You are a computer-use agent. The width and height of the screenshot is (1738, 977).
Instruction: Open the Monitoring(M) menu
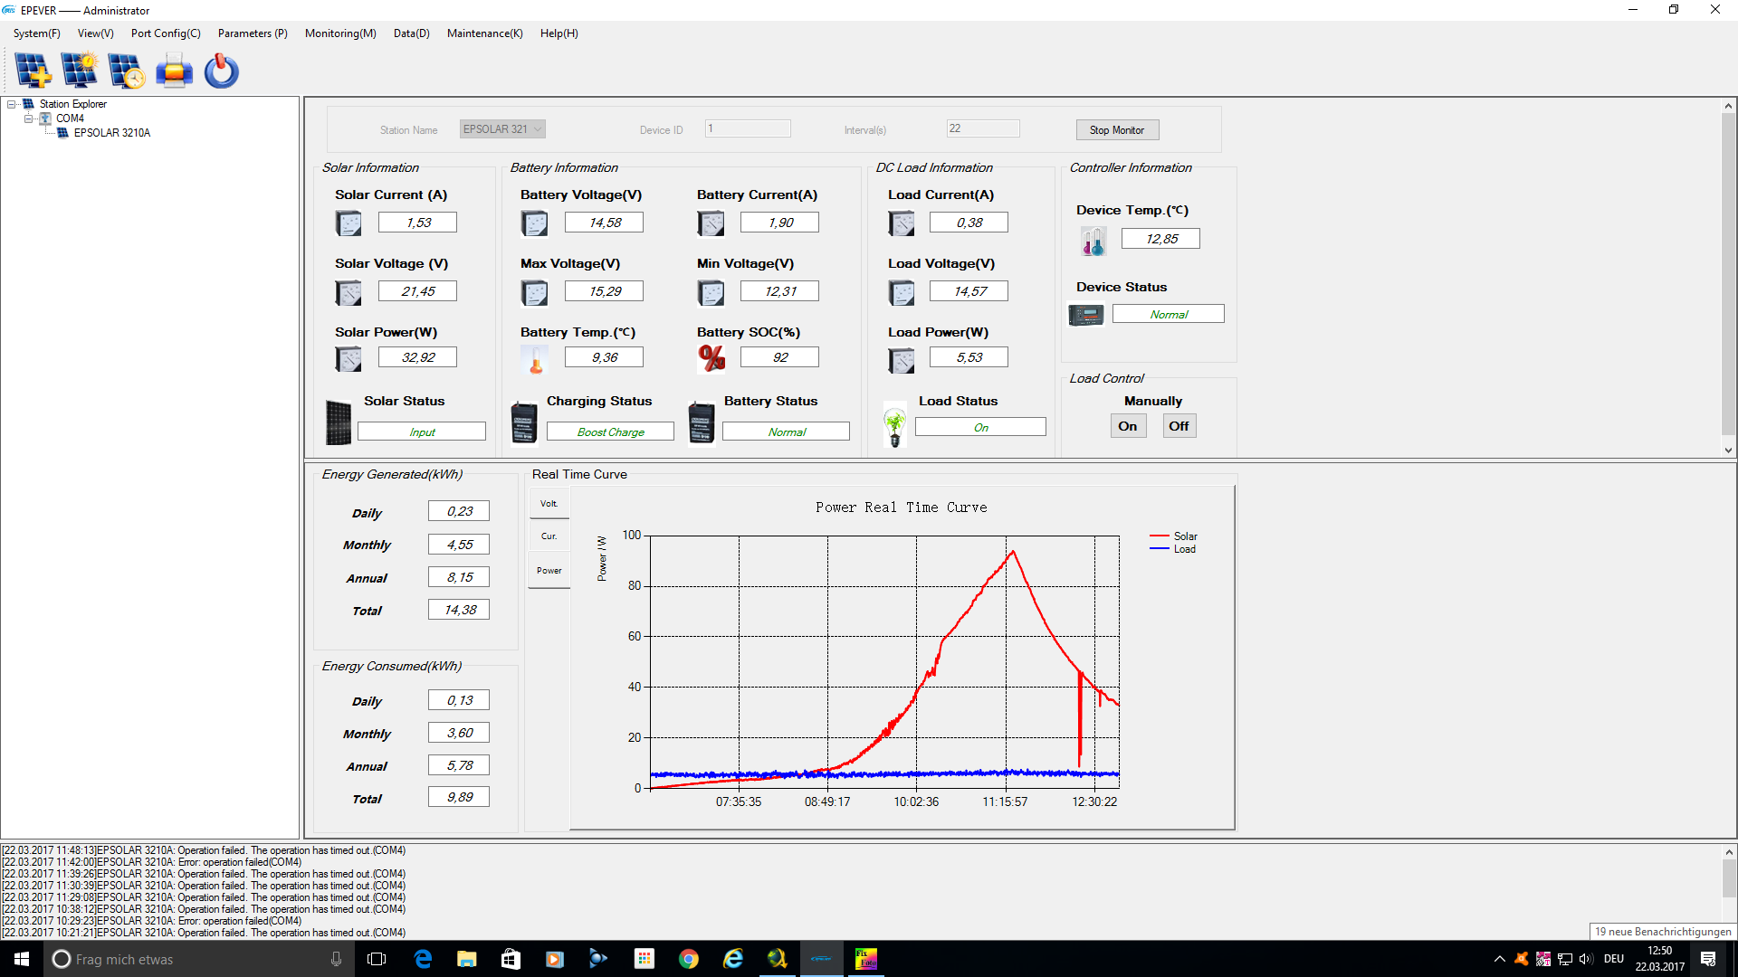click(x=340, y=33)
